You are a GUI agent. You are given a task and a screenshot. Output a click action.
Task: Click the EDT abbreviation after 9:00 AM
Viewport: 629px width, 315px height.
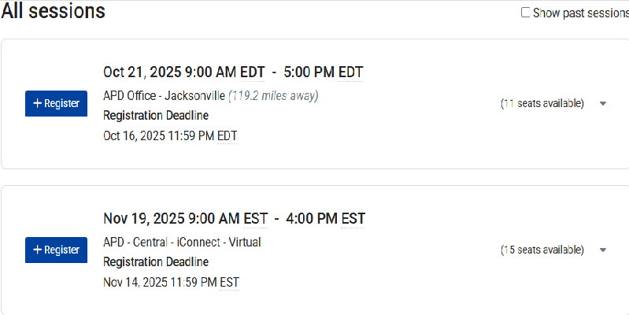252,72
